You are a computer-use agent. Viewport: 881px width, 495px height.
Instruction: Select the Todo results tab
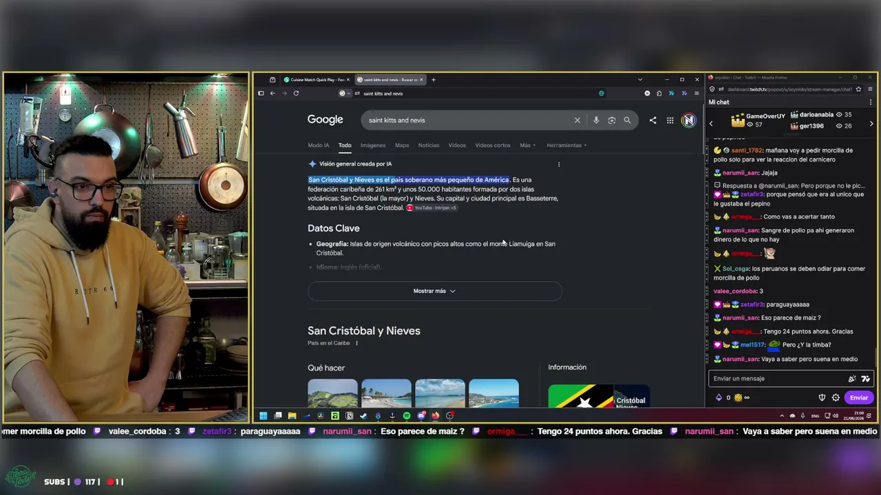[345, 145]
